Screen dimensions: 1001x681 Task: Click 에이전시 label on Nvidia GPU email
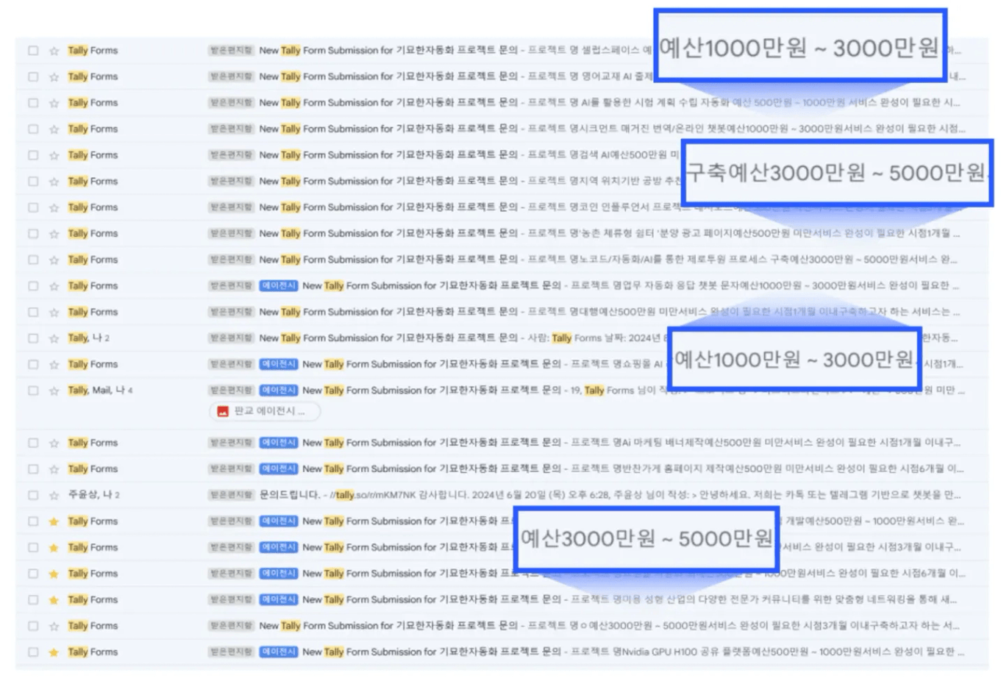[278, 652]
